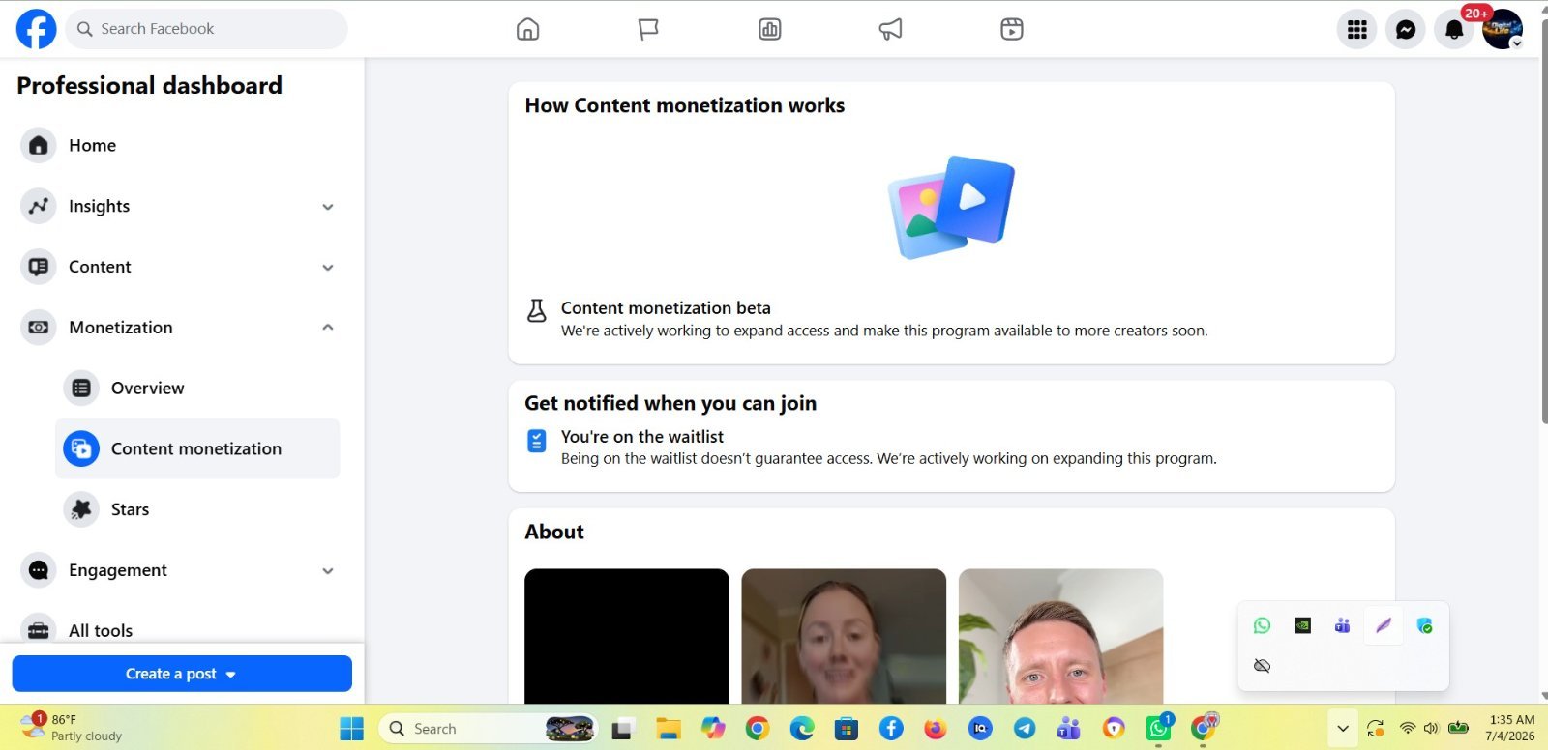
Task: Open the Home feed icon in top navigation
Action: pyautogui.click(x=527, y=29)
